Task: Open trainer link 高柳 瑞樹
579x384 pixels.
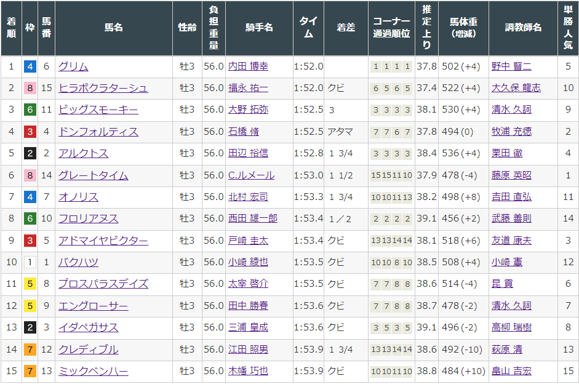Action: click(x=511, y=327)
